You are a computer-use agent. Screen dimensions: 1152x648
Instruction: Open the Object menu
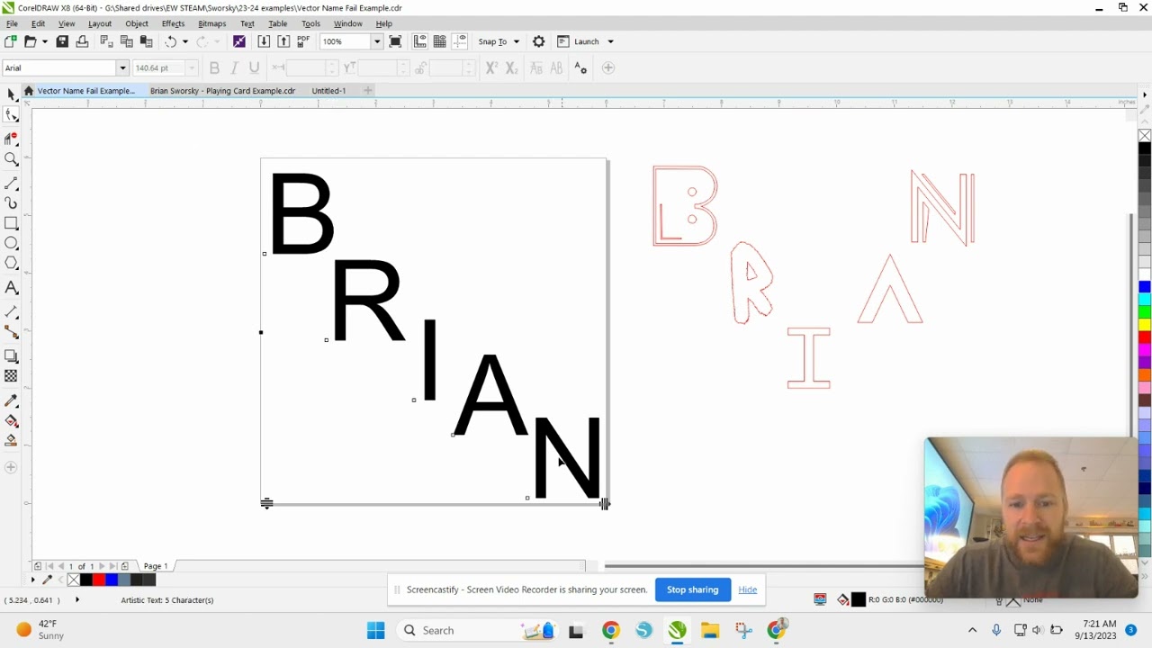click(x=137, y=23)
